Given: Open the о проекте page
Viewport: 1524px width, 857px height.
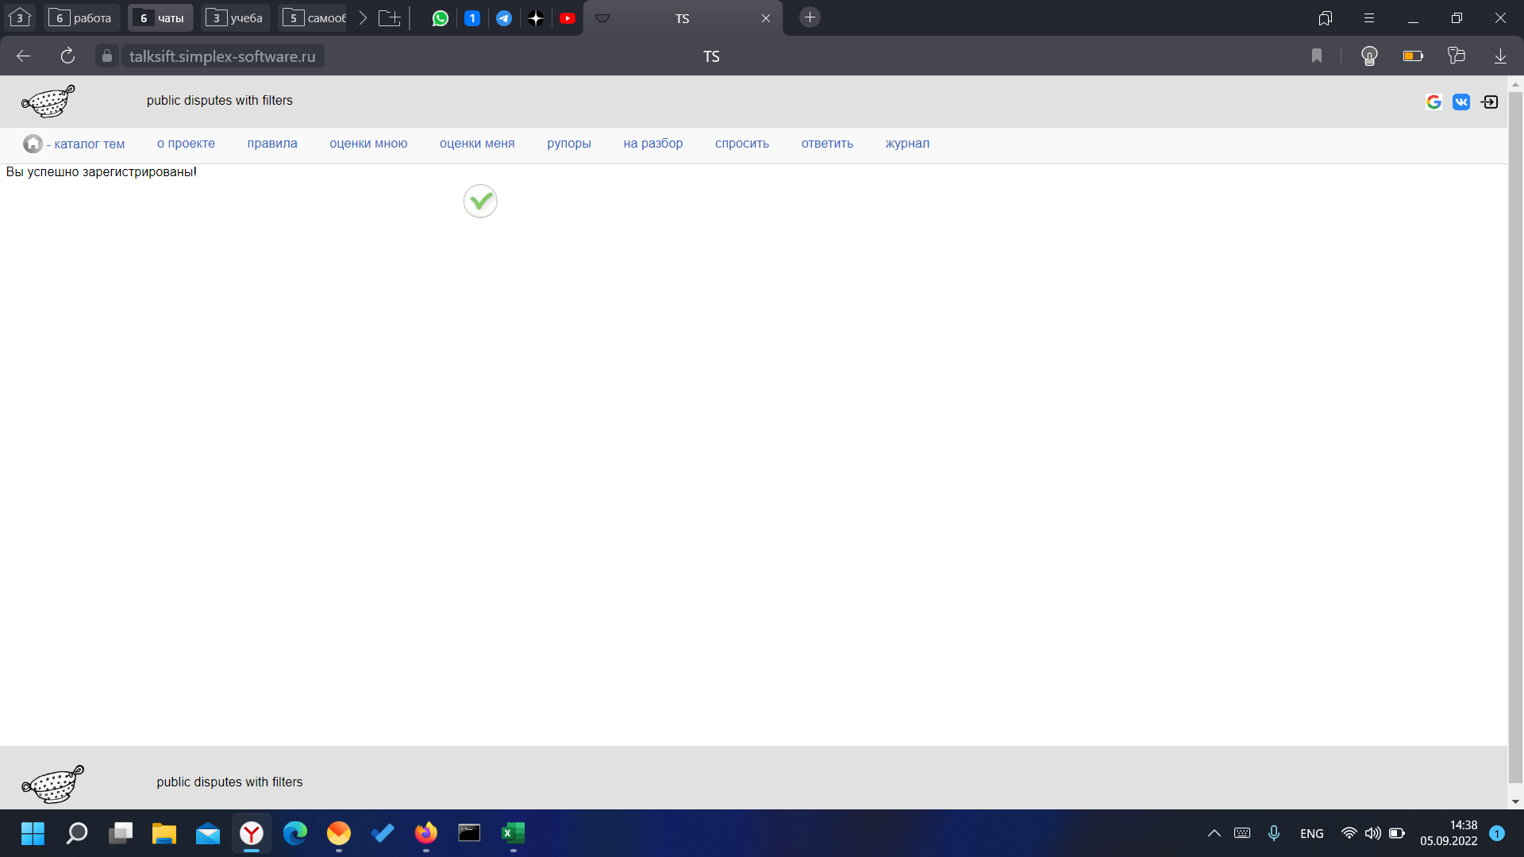Looking at the screenshot, I should (186, 144).
